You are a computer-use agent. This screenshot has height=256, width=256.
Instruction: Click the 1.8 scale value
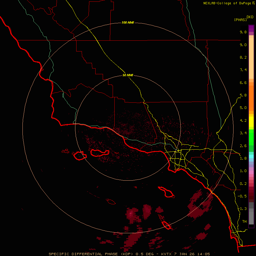click(x=243, y=158)
